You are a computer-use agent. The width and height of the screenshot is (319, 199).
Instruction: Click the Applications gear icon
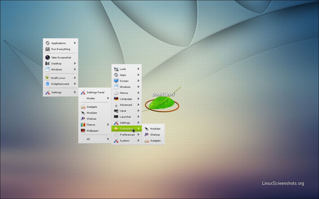(48, 43)
